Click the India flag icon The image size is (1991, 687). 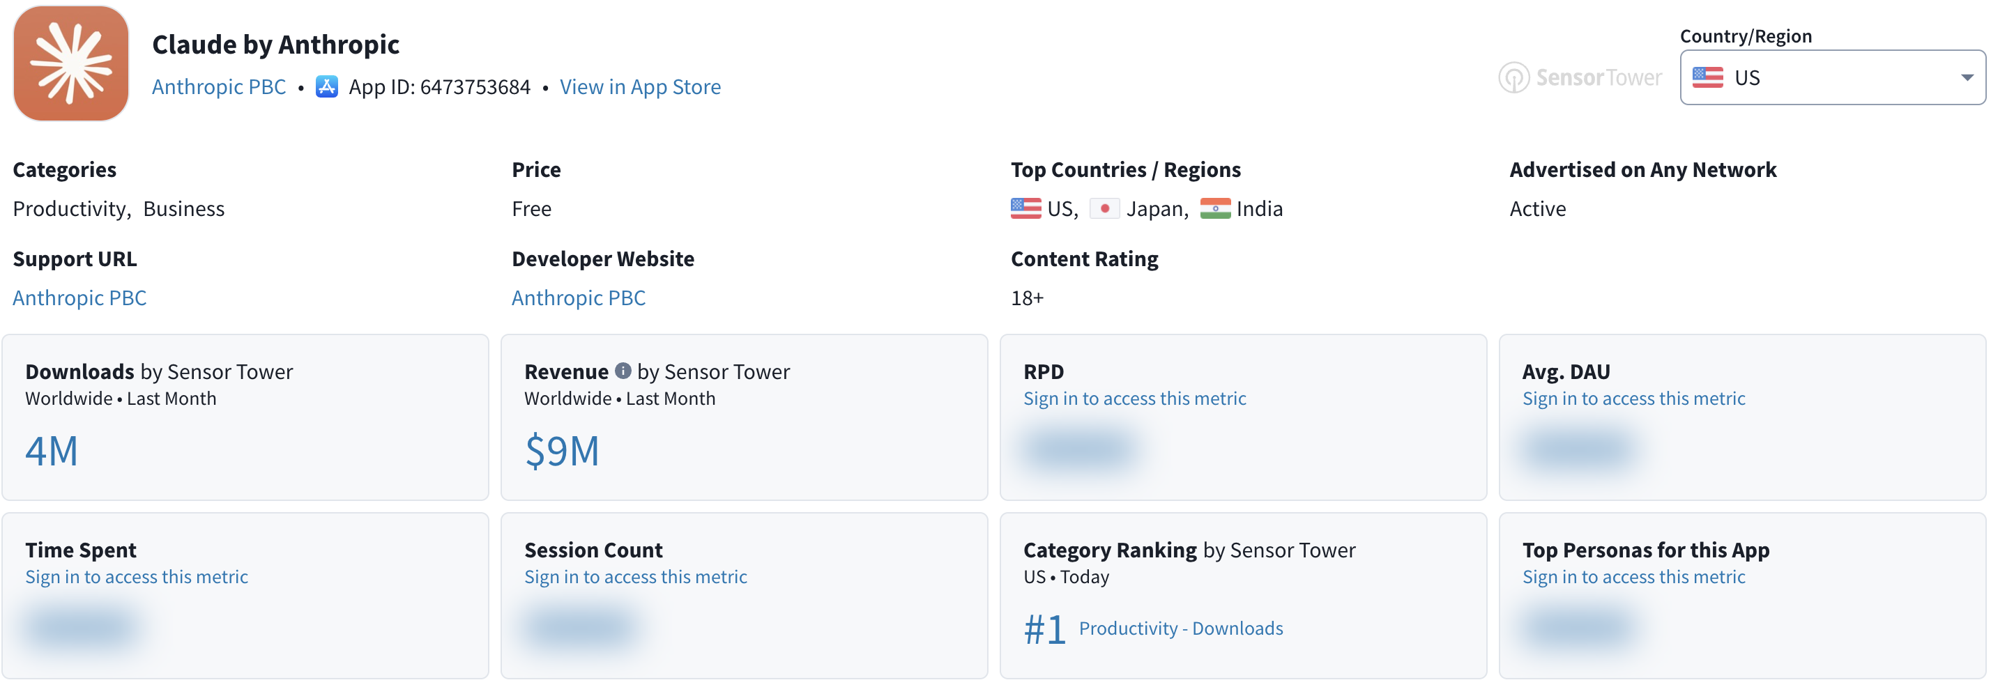coord(1215,208)
